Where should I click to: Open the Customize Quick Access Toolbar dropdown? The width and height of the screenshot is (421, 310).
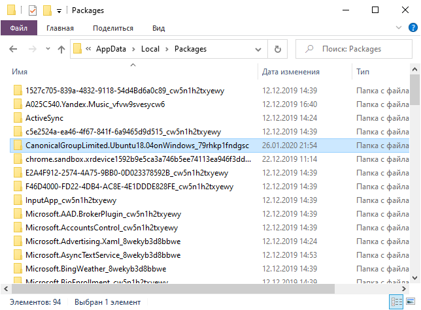[x=59, y=11]
